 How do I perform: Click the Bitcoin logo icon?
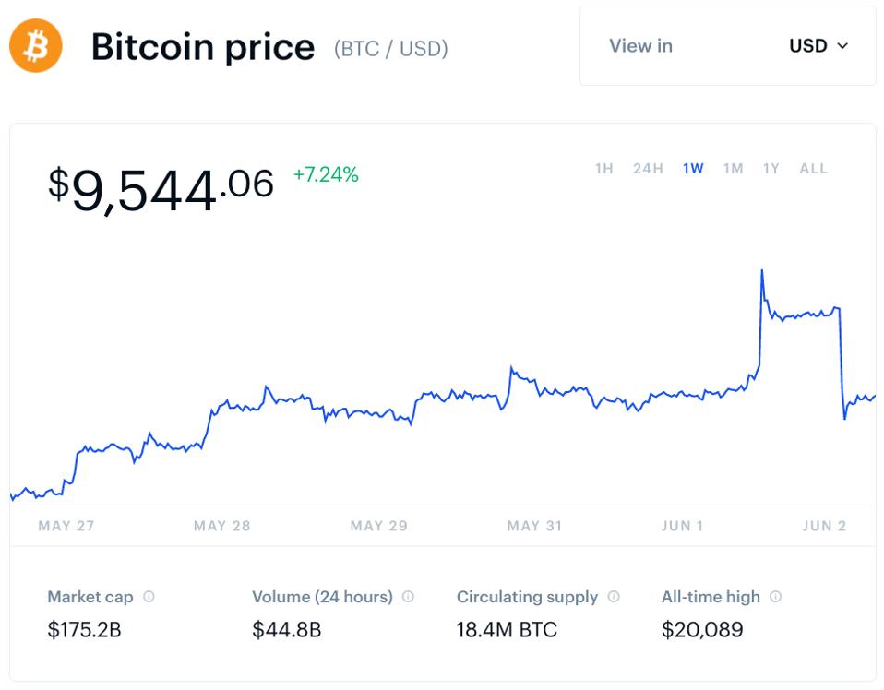click(x=33, y=46)
